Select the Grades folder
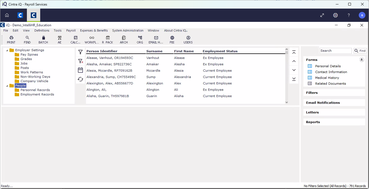The image size is (369, 189). tap(26, 59)
